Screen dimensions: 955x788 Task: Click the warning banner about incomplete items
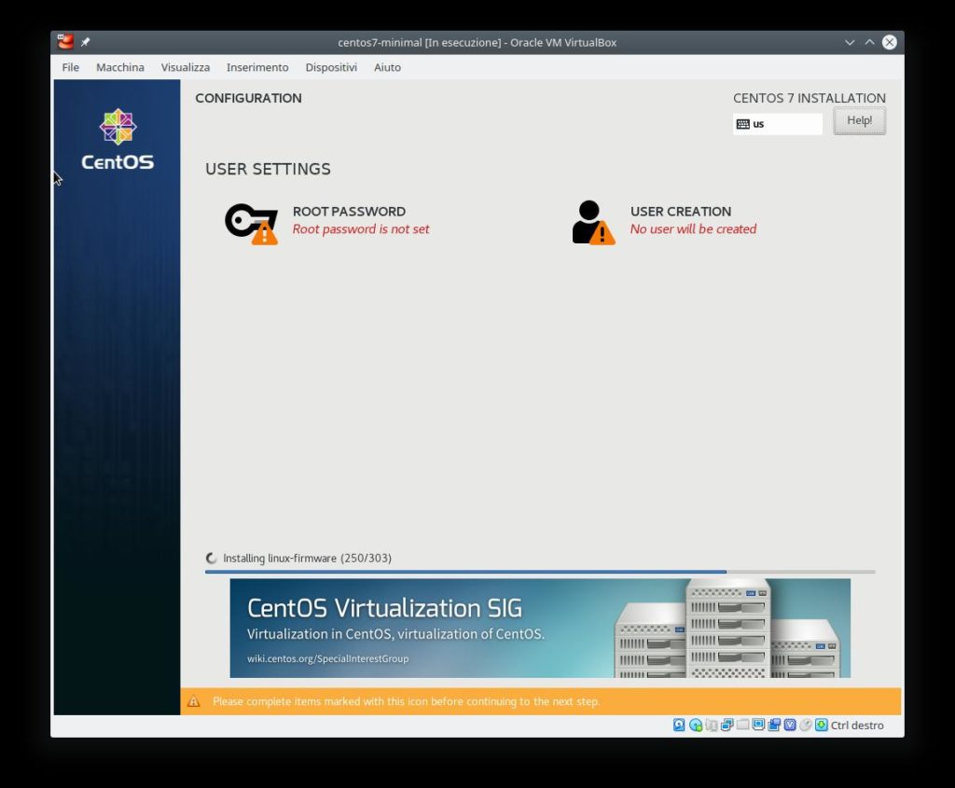point(541,701)
